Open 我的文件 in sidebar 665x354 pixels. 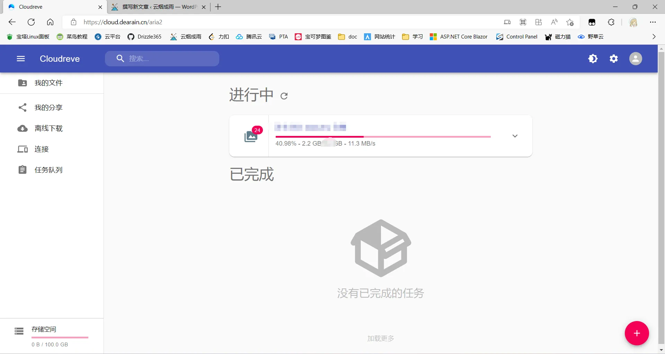click(x=48, y=83)
